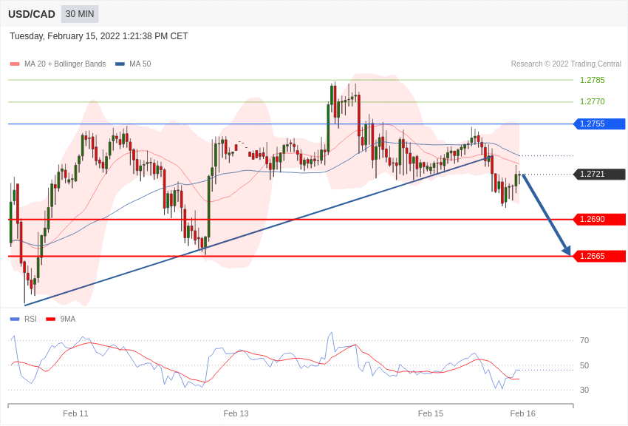The height and width of the screenshot is (426, 628).
Task: Click the MA 20 + Bollinger Bands legend label
Action: coord(65,64)
